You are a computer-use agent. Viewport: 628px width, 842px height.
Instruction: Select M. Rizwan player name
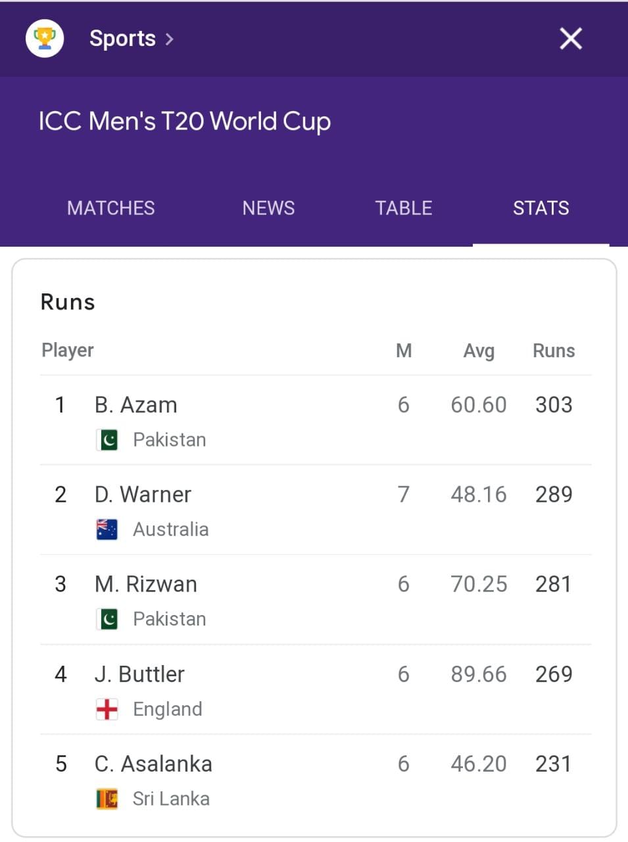(x=146, y=584)
